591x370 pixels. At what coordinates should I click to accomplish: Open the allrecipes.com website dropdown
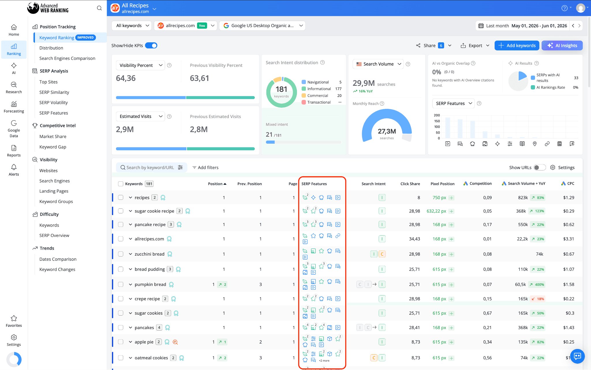[x=186, y=26]
